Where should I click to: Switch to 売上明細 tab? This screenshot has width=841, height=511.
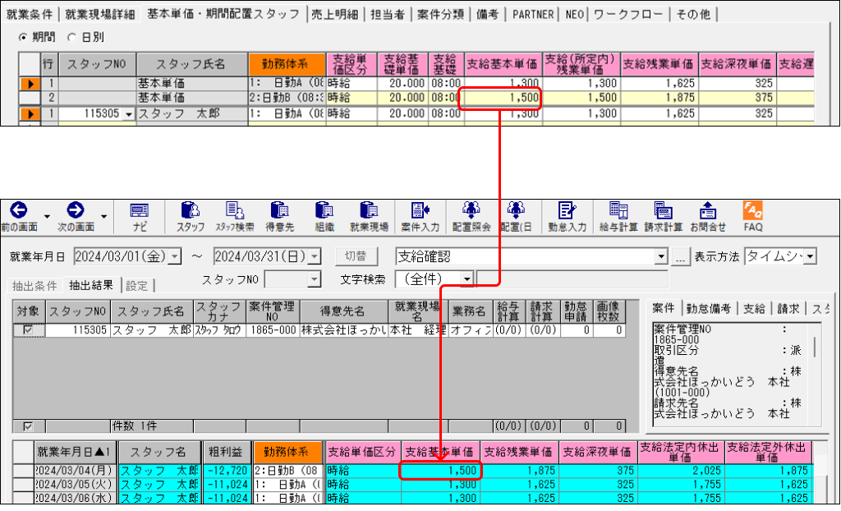click(x=335, y=15)
